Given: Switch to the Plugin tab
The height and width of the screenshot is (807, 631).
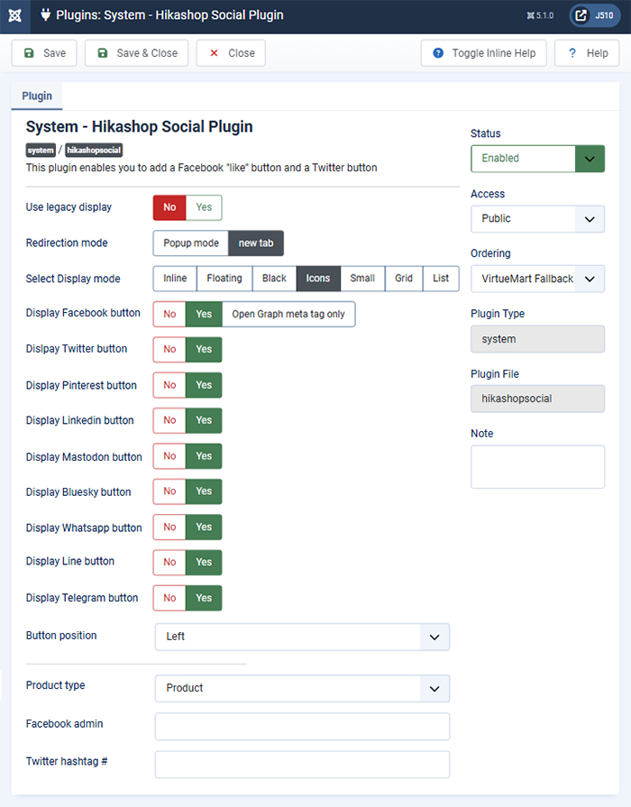Looking at the screenshot, I should (37, 96).
